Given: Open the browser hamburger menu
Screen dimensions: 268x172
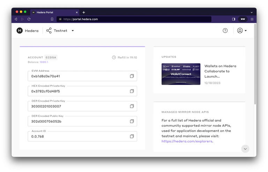Looking at the screenshot, I should (x=252, y=19).
